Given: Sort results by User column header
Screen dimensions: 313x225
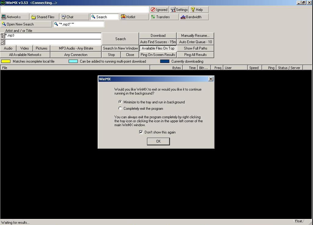Looking at the screenshot, I should point(235,68).
